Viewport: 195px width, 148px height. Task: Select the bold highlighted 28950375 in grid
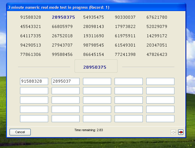pos(64,17)
